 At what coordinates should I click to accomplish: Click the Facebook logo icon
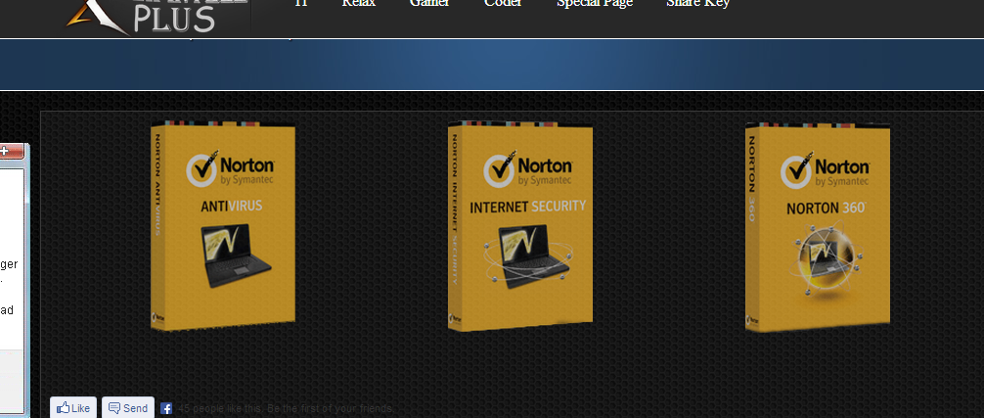click(166, 408)
